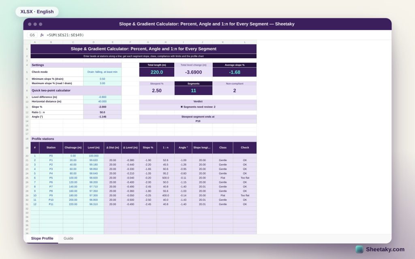Select the Minimum slope % value 0.50

click(x=102, y=79)
